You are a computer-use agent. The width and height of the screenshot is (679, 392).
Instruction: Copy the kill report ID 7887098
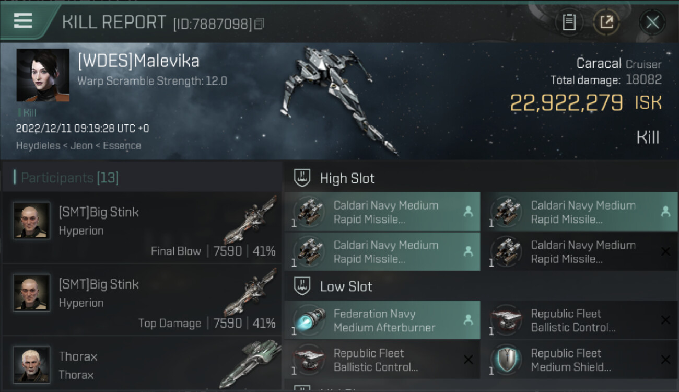[259, 24]
